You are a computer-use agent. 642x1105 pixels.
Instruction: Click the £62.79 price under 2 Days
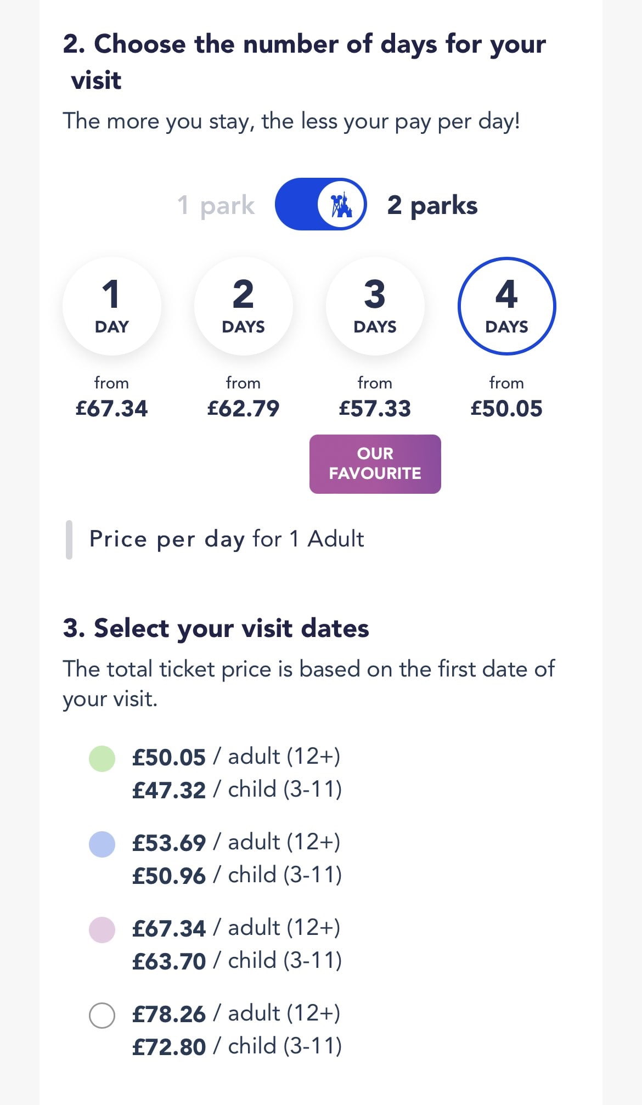[243, 409]
